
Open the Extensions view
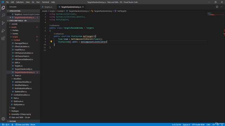pyautogui.click(x=3, y=38)
